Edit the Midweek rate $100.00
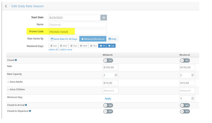The width and height of the screenshot is (212, 123). pos(110,67)
